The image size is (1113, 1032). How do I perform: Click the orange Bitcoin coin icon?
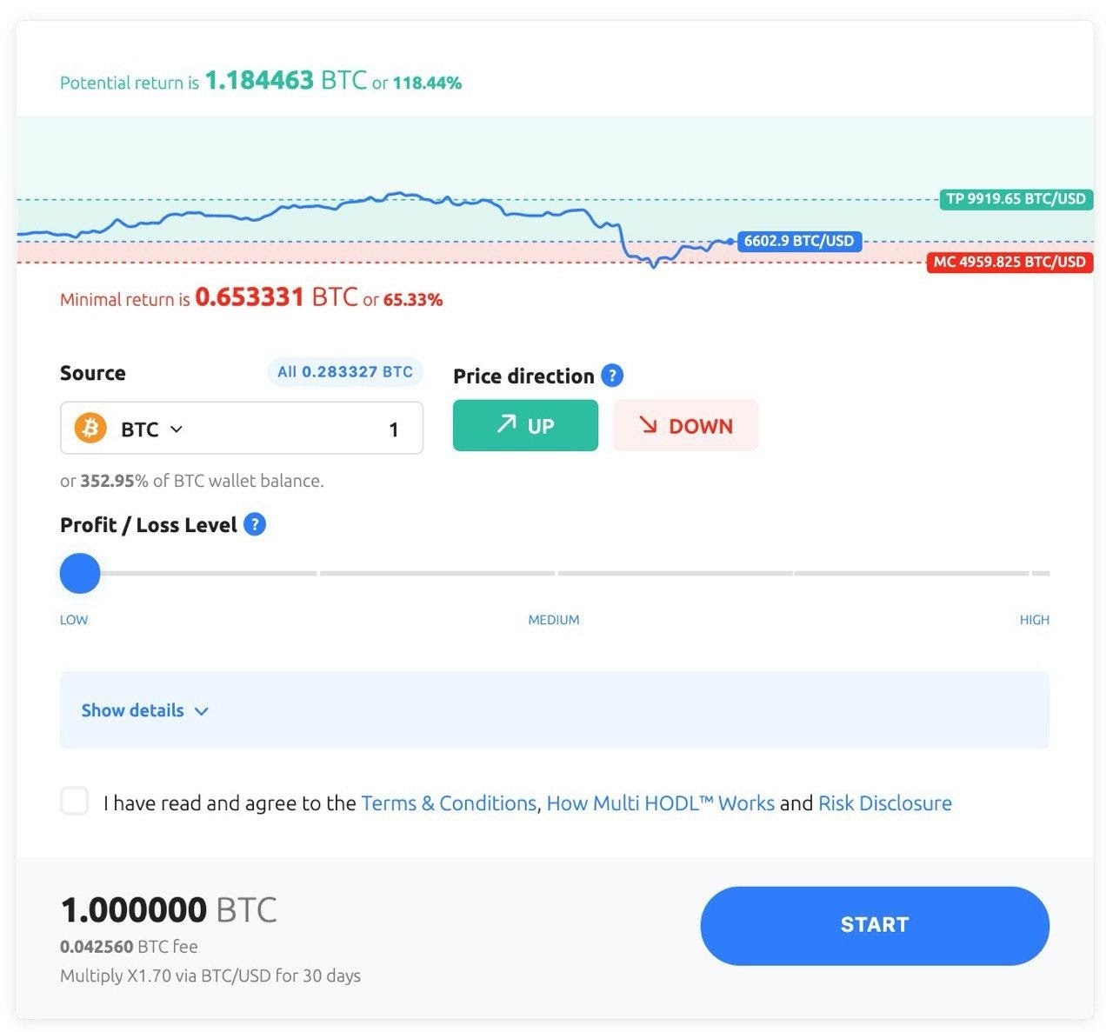point(90,428)
